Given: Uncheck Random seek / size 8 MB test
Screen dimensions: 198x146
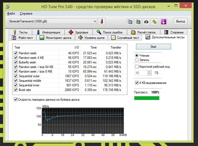Looking at the screenshot, I should 16,71.
